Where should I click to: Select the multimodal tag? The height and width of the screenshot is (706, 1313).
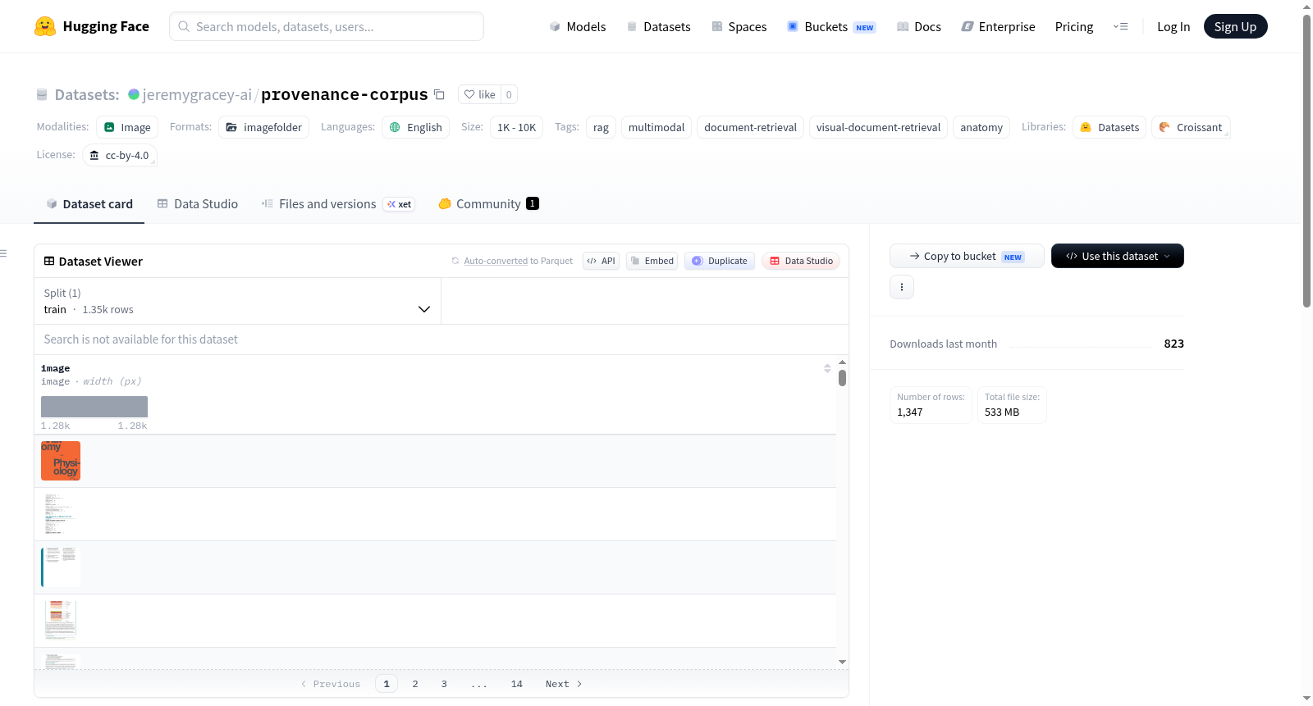pos(656,127)
